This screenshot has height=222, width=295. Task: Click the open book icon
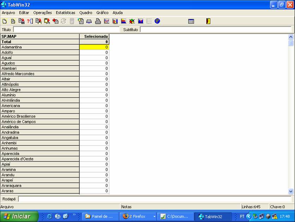click(x=89, y=21)
